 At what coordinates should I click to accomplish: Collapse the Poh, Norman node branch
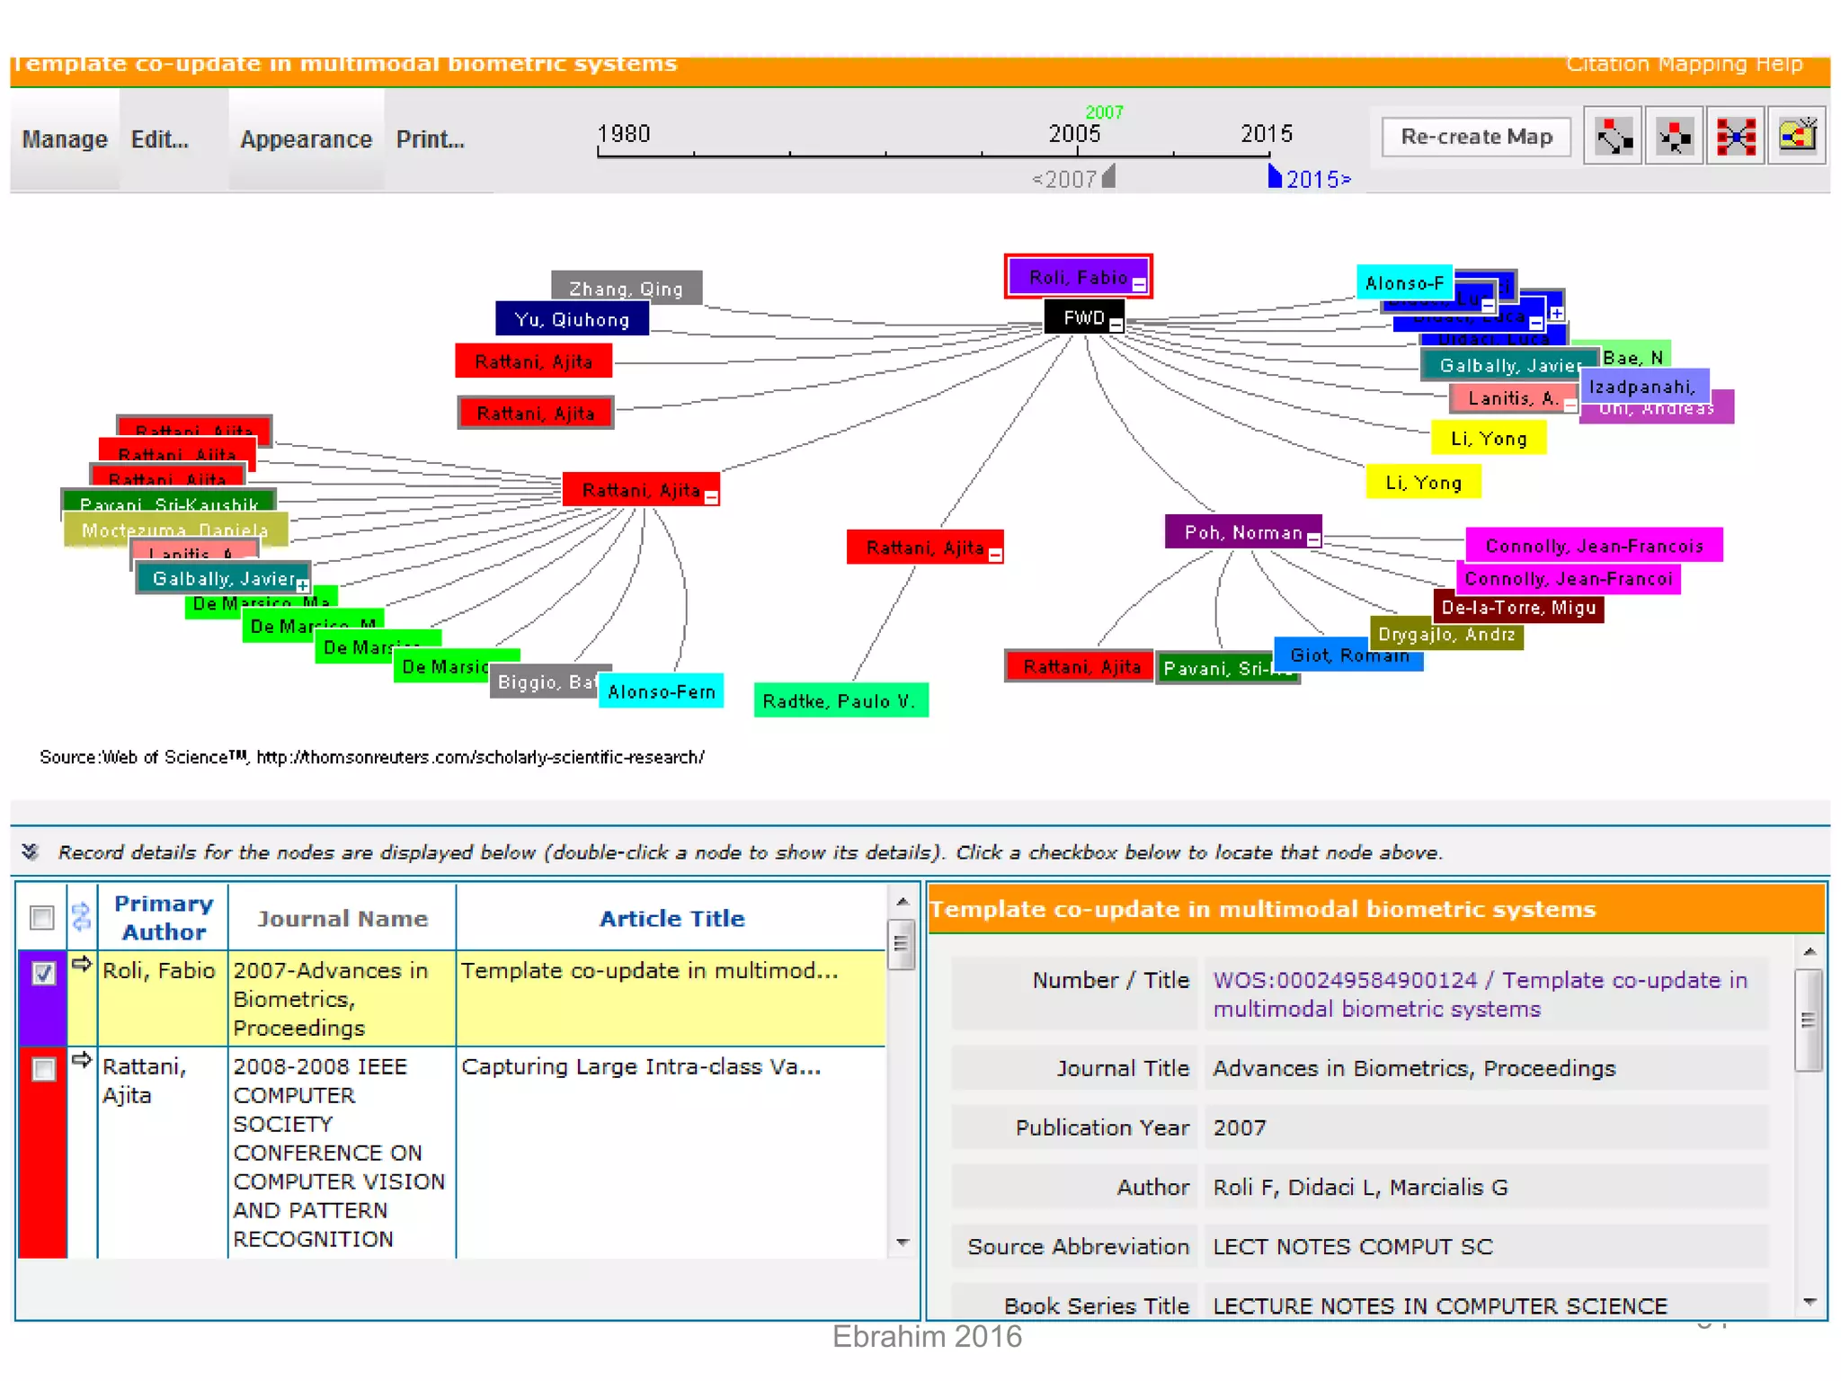[1313, 539]
